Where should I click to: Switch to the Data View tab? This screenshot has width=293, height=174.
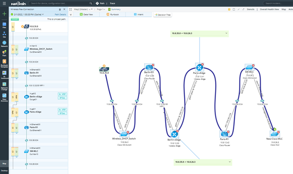tap(86, 15)
